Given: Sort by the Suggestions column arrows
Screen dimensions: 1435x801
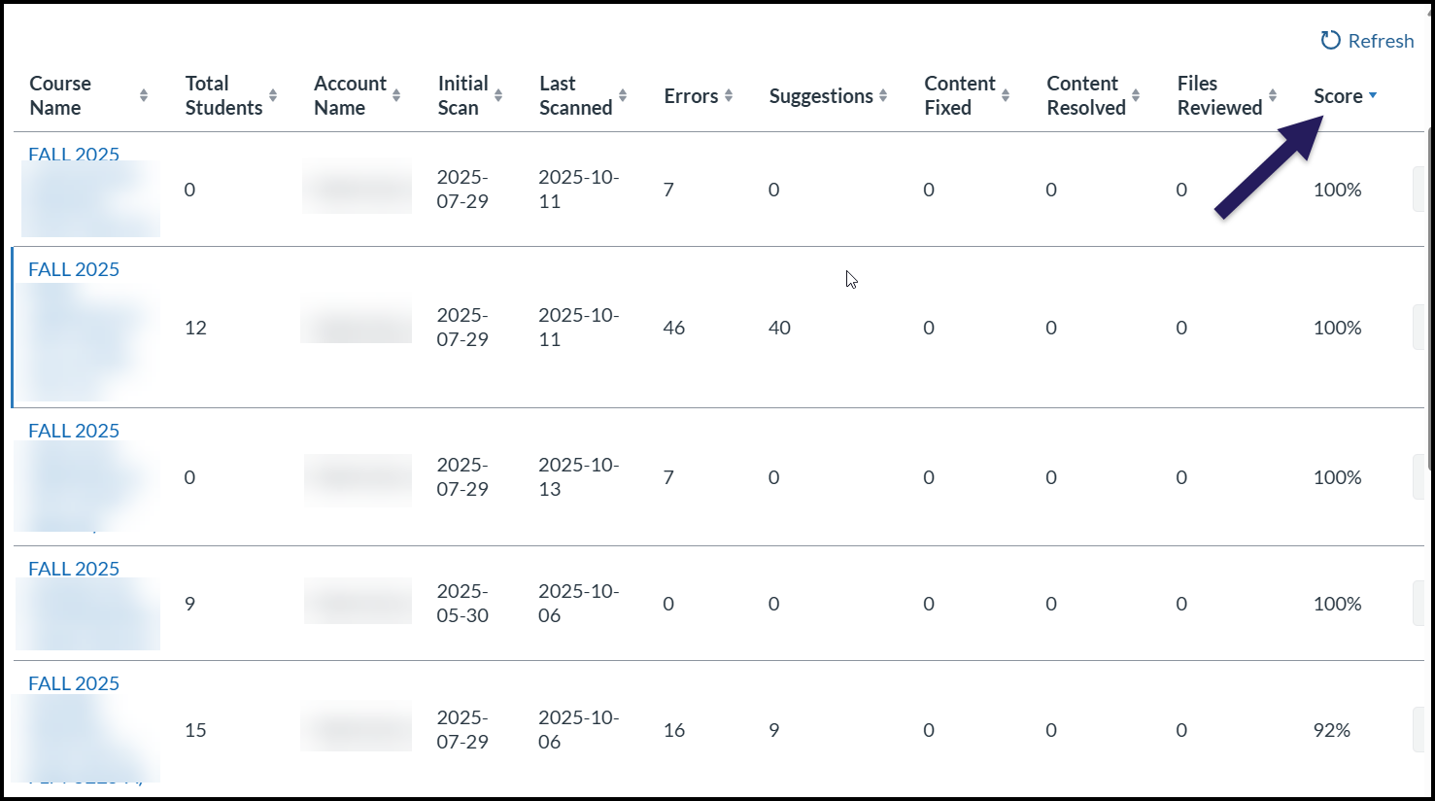Looking at the screenshot, I should point(882,95).
